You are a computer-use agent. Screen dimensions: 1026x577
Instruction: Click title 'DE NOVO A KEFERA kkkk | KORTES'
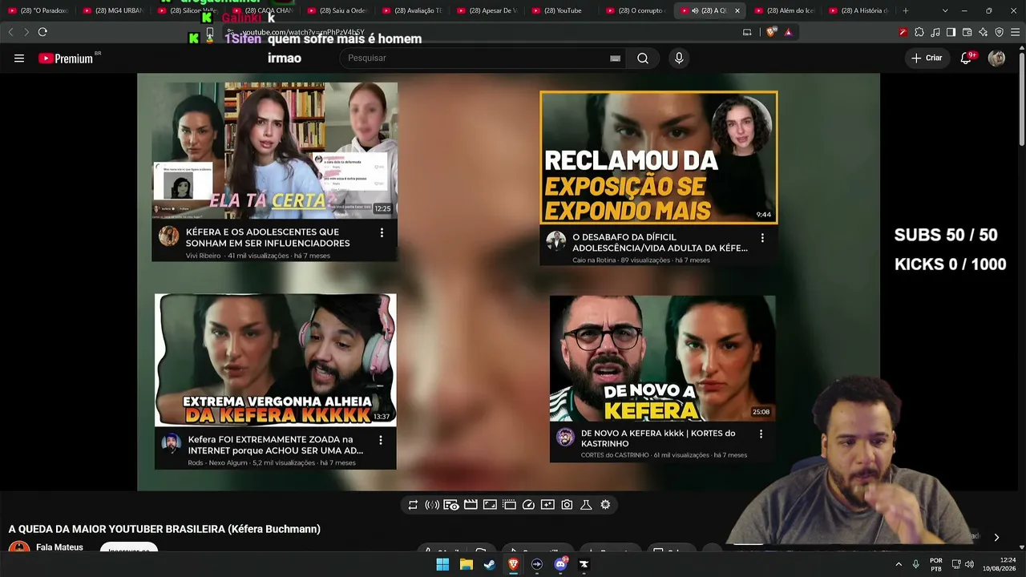[x=658, y=438]
